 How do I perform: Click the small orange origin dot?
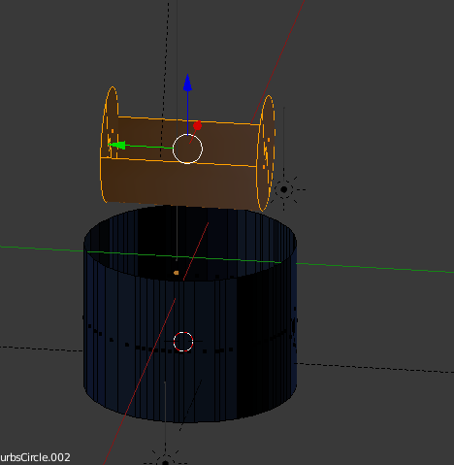coord(177,273)
